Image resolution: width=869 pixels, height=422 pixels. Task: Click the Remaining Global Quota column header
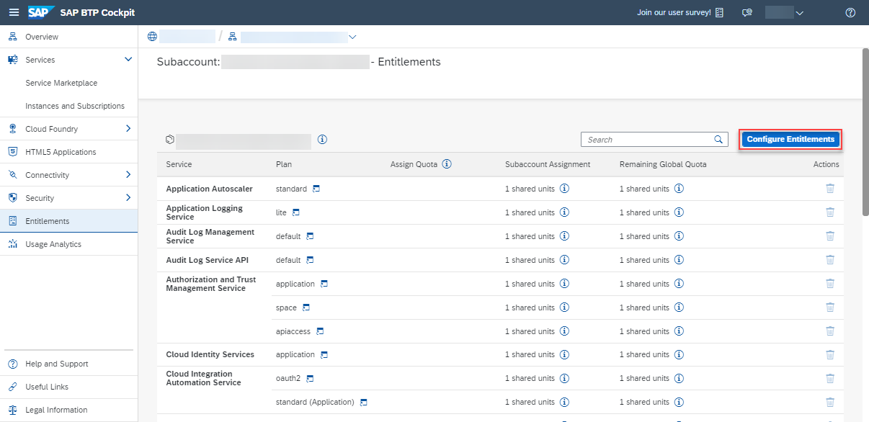coord(663,164)
